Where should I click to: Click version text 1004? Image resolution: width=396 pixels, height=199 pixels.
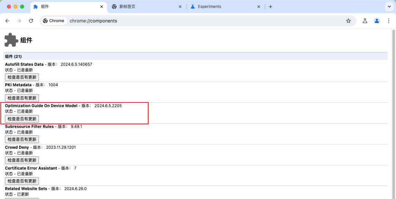(53, 85)
